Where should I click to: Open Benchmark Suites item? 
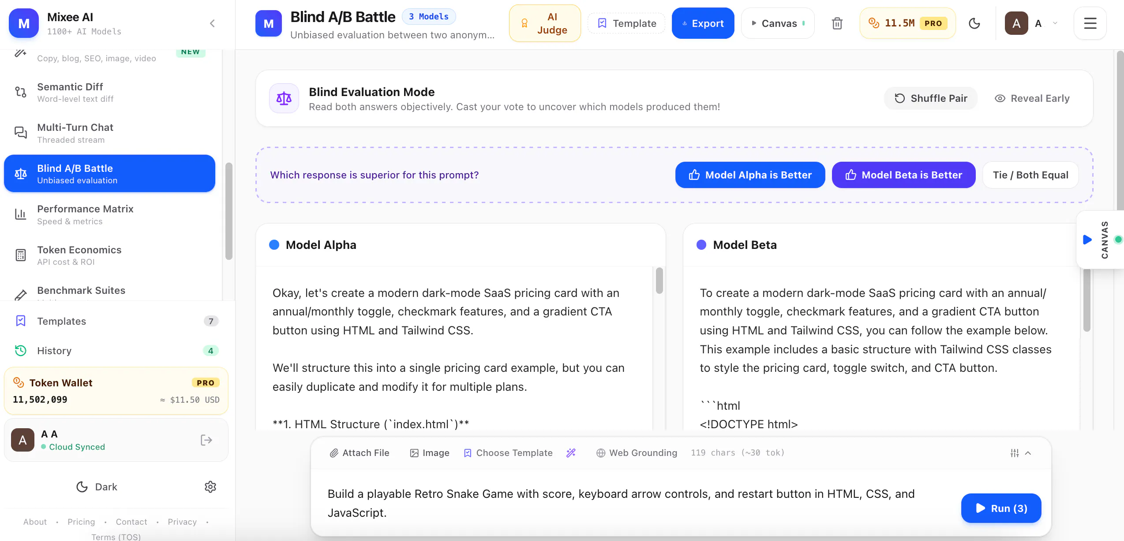click(x=109, y=291)
